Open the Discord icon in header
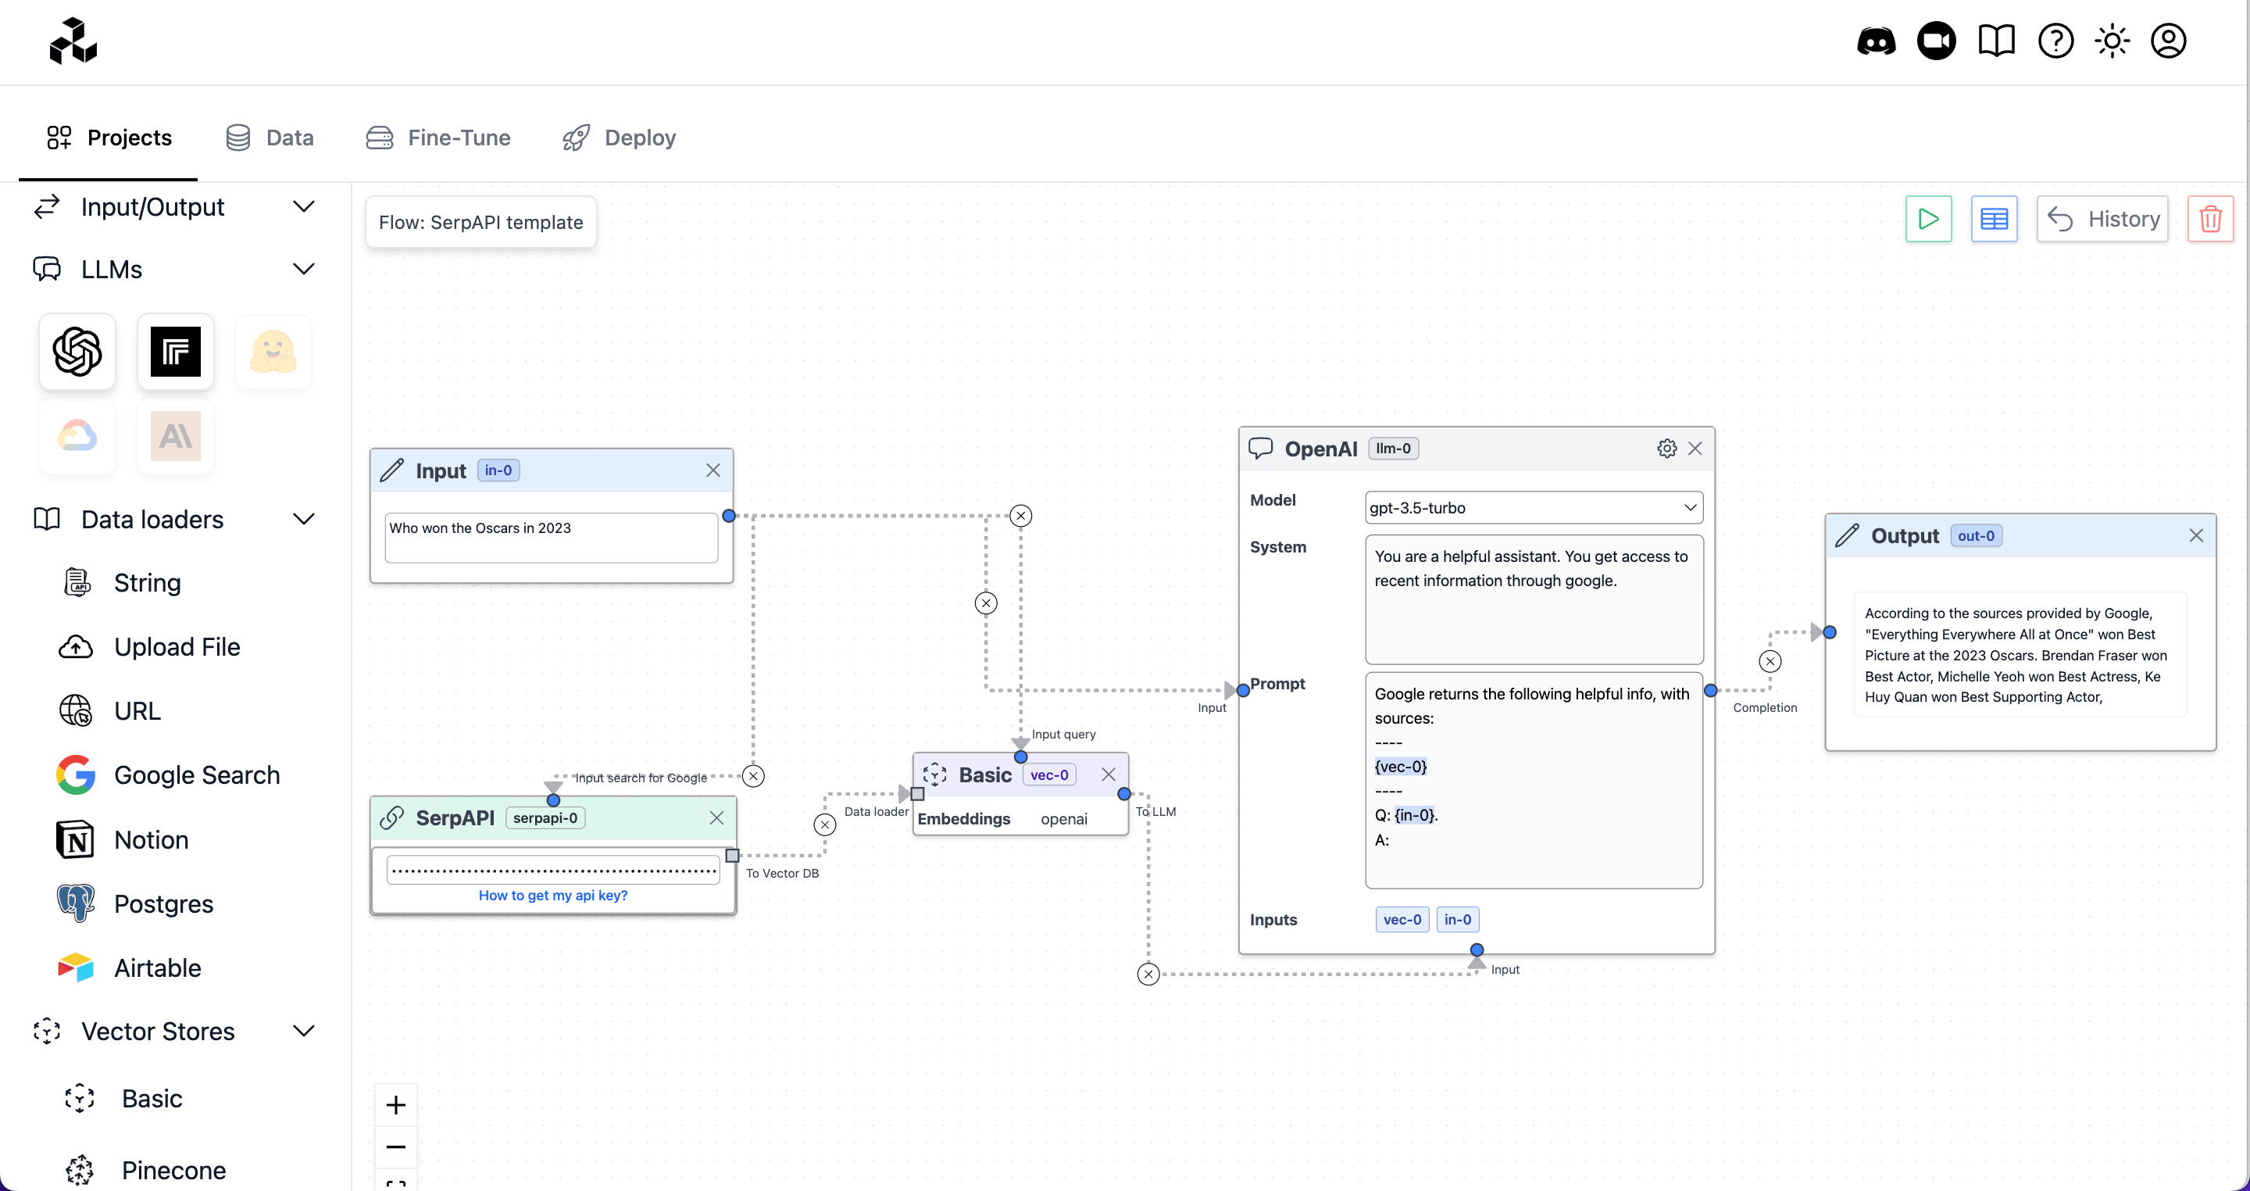 tap(1875, 41)
